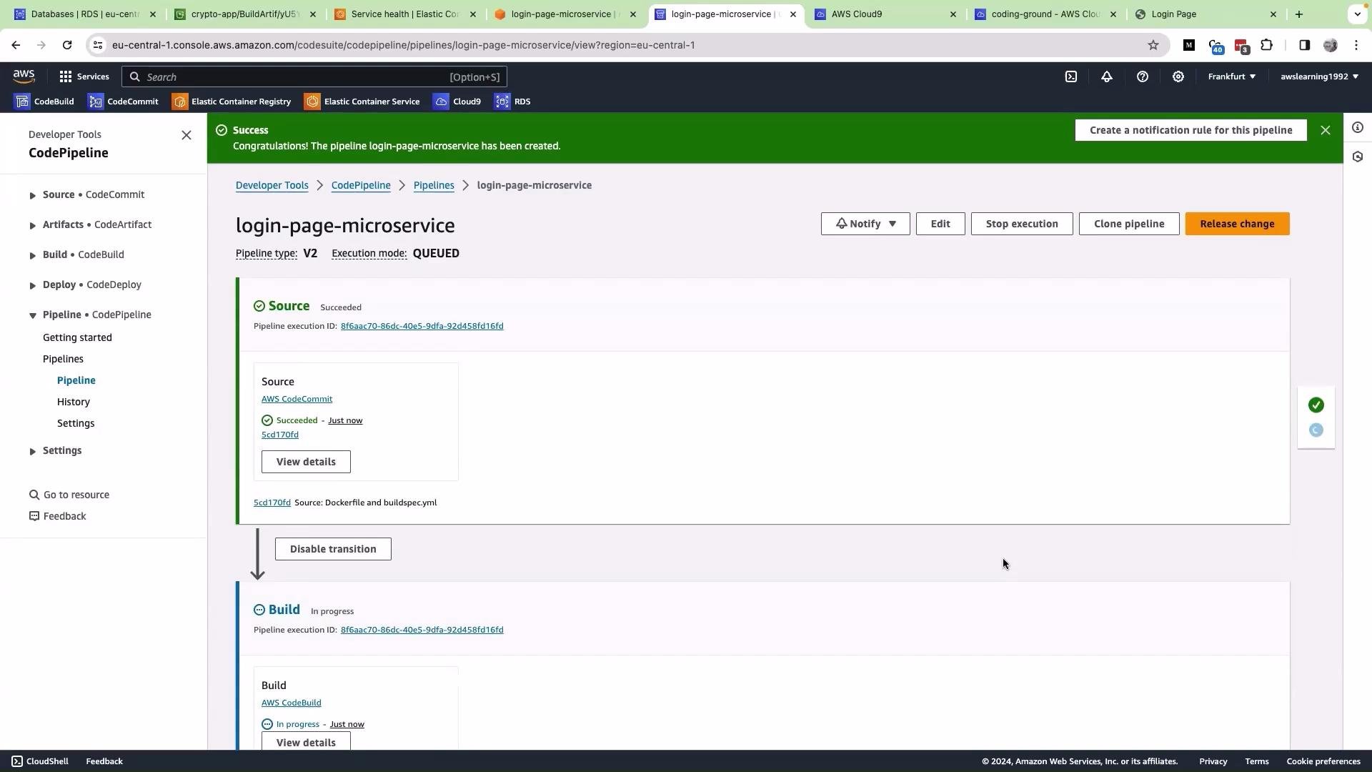
Task: Open CodeCommit favorite shortcut
Action: click(x=123, y=102)
